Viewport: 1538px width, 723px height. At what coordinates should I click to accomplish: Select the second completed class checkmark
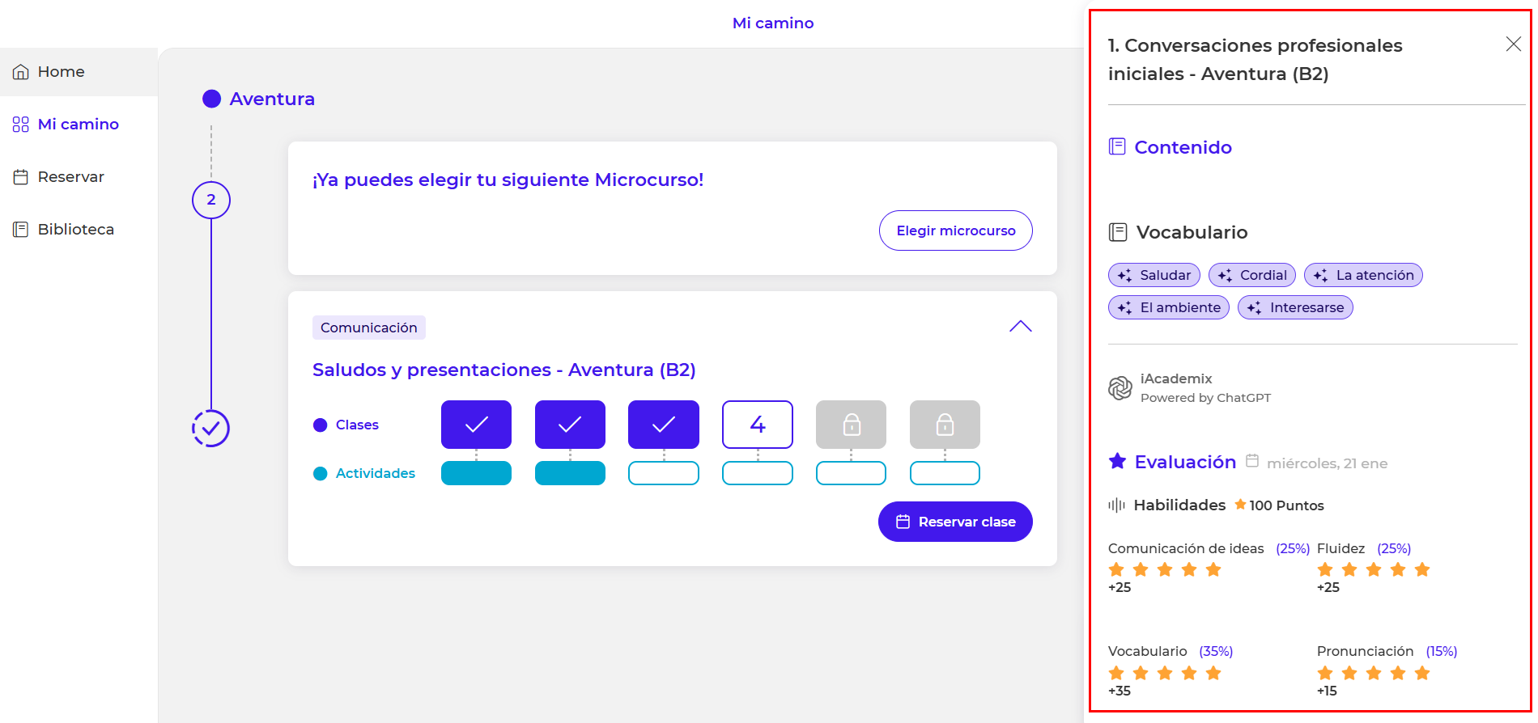pyautogui.click(x=570, y=425)
